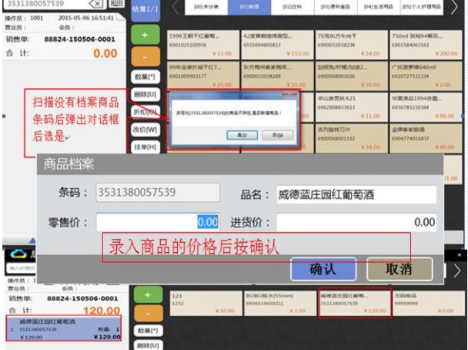
Task: Click the lower 删除[U] delete button
Action: [x=148, y=345]
